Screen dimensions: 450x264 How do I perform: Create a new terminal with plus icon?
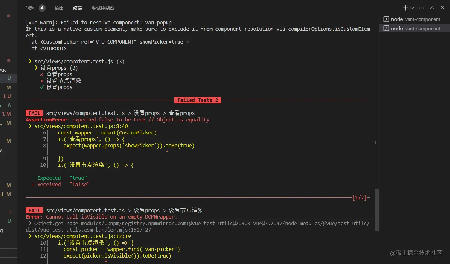click(405, 8)
